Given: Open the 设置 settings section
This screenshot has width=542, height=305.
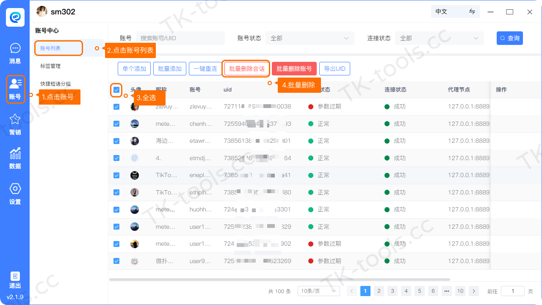Looking at the screenshot, I should click(15, 194).
